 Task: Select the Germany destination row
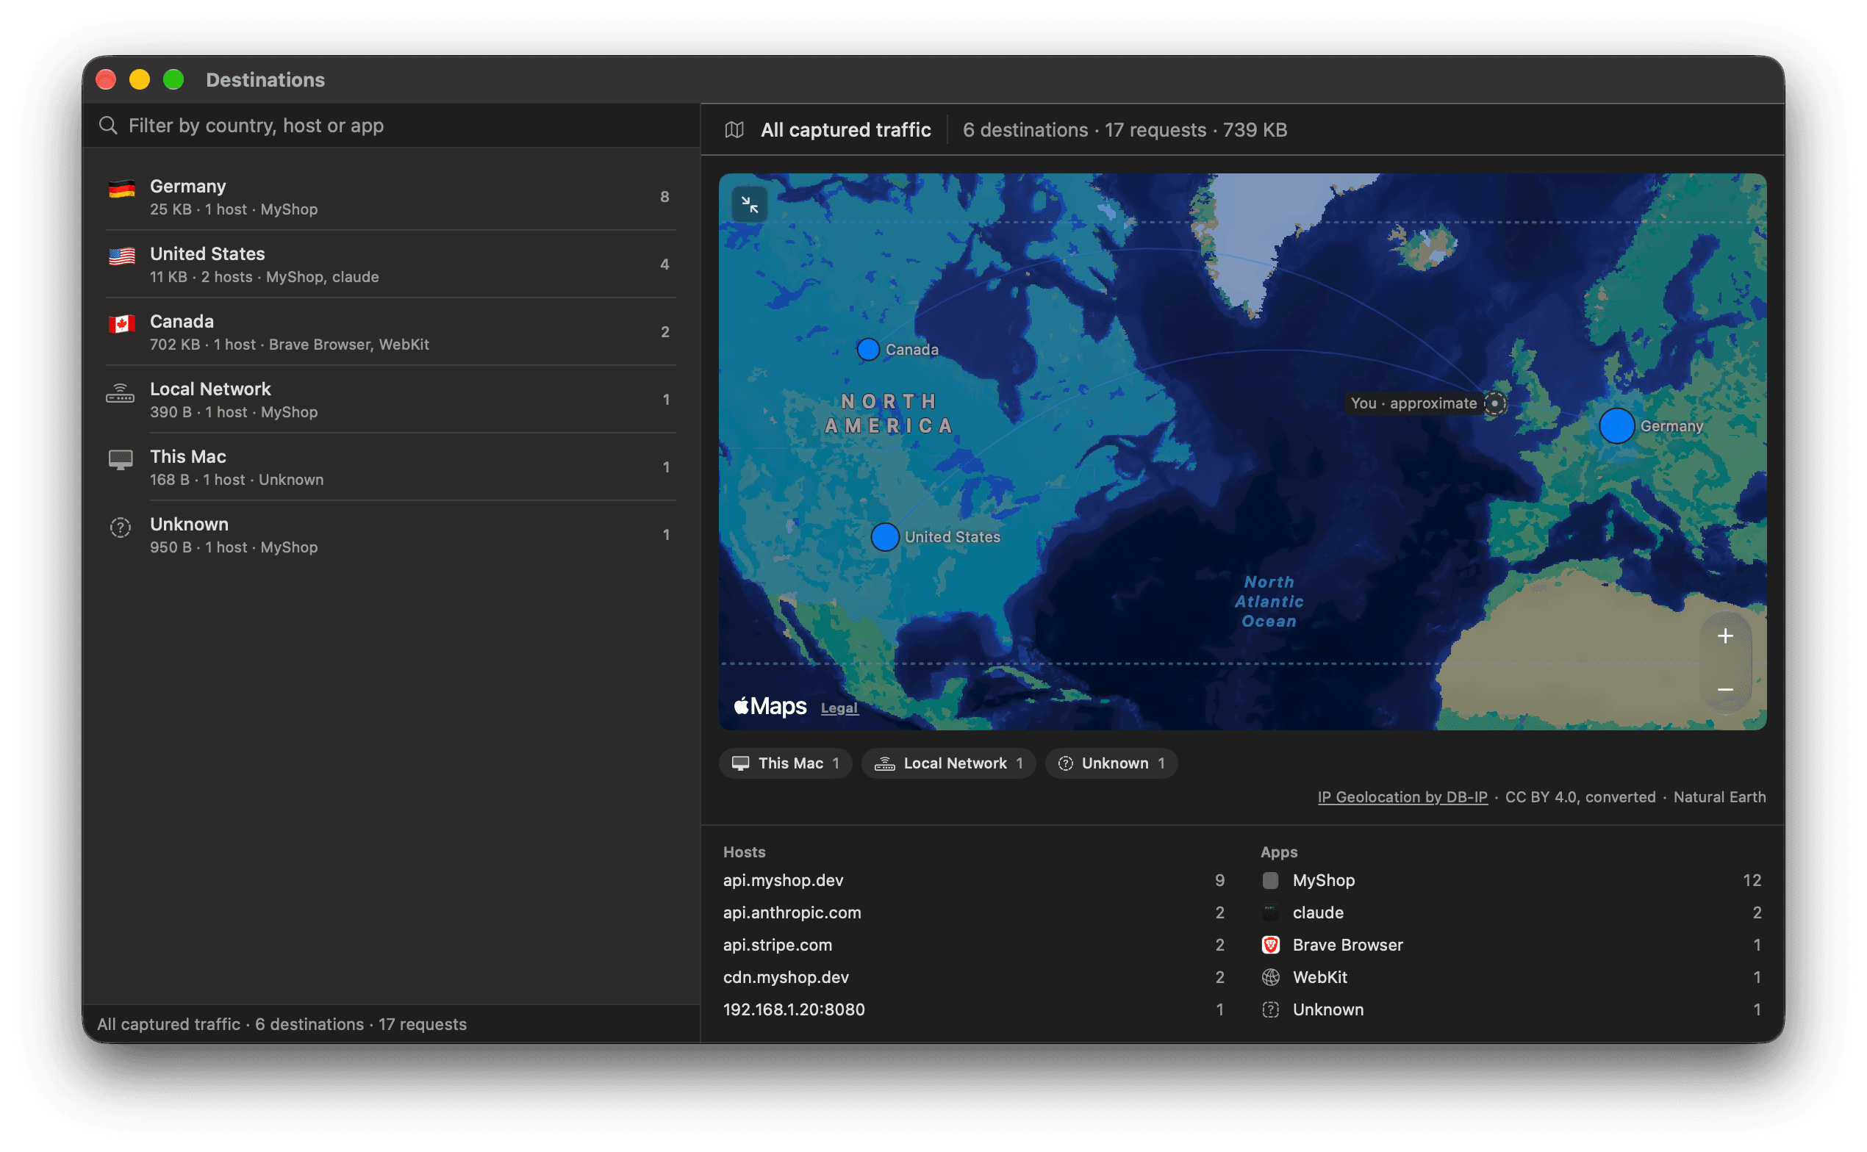pyautogui.click(x=391, y=197)
